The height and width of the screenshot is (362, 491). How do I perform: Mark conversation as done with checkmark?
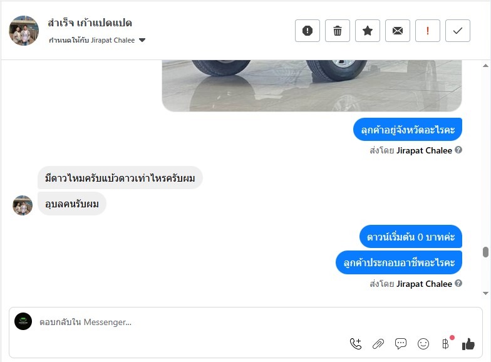457,31
